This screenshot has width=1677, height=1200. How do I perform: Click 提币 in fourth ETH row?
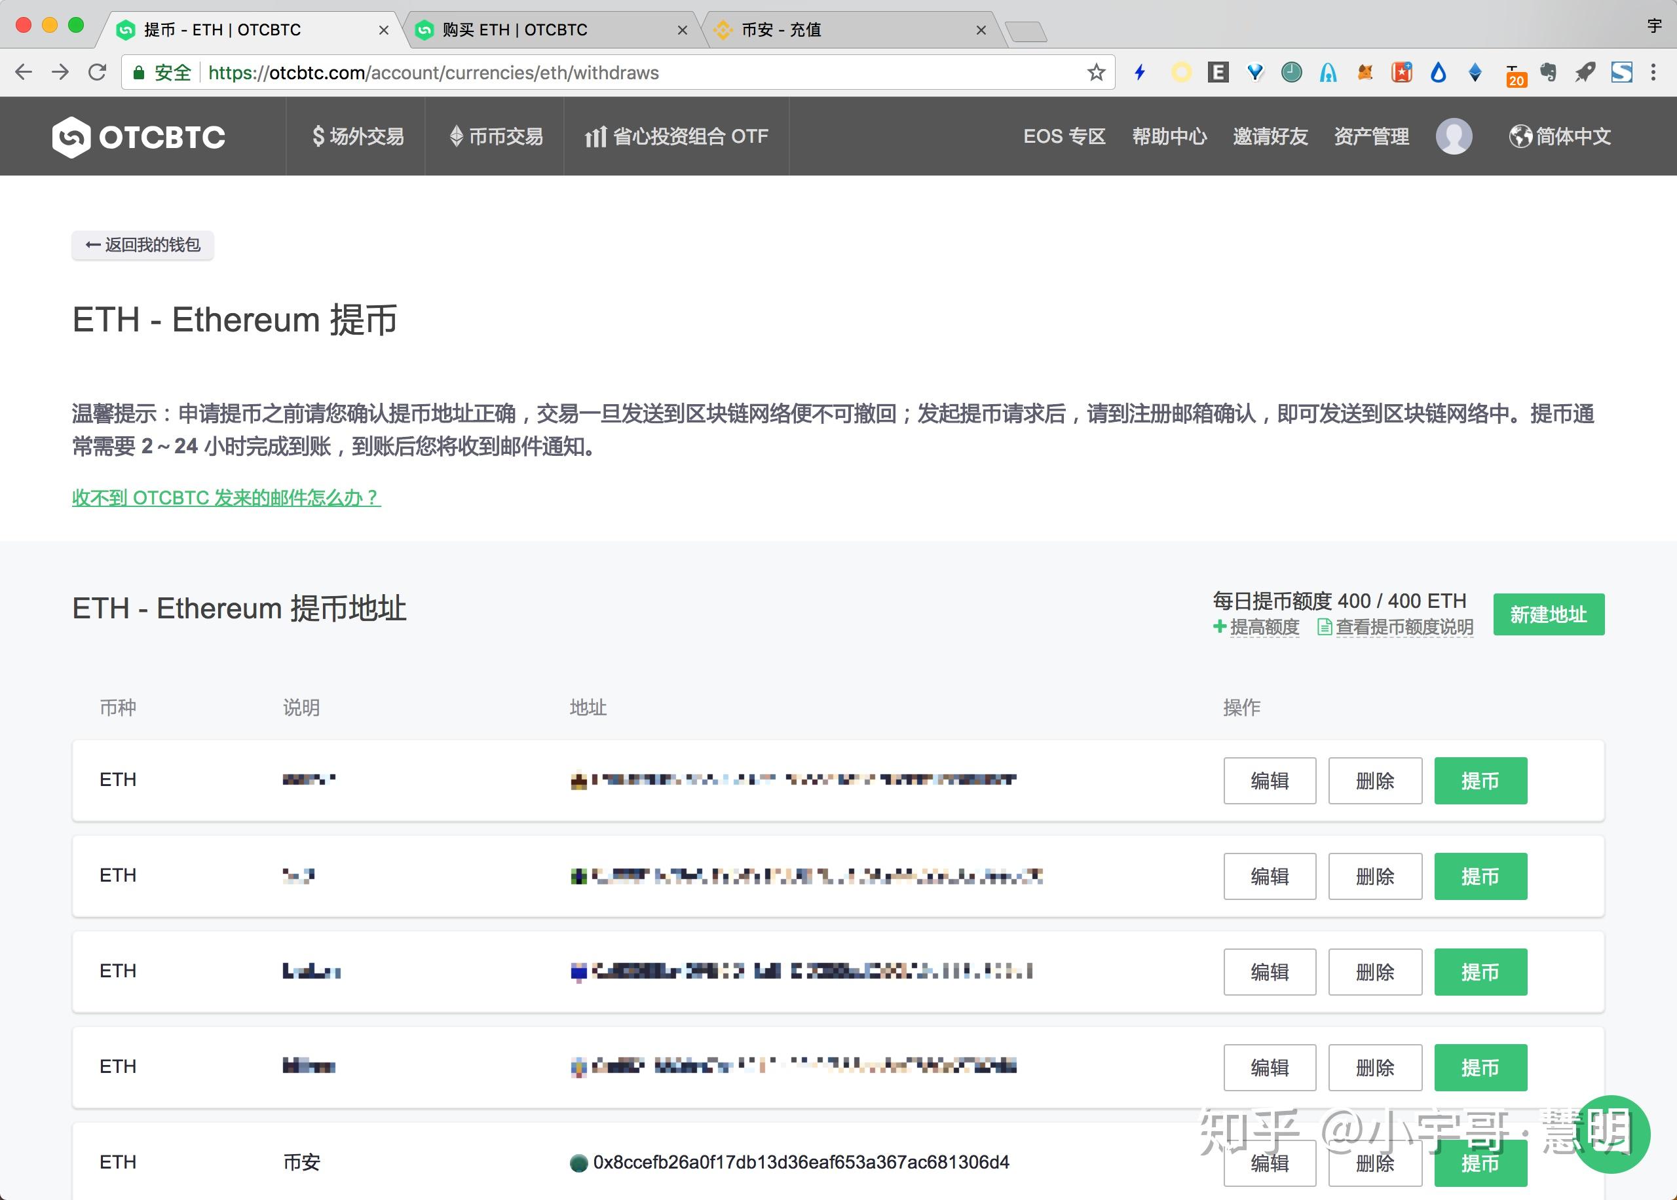[1480, 1067]
